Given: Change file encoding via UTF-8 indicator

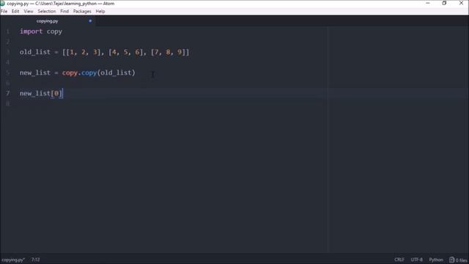Looking at the screenshot, I should tap(416, 260).
